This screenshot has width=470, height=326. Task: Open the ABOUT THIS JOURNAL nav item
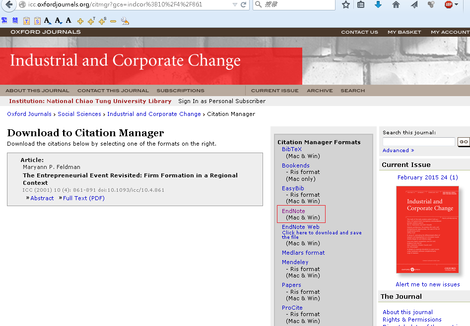tap(37, 90)
